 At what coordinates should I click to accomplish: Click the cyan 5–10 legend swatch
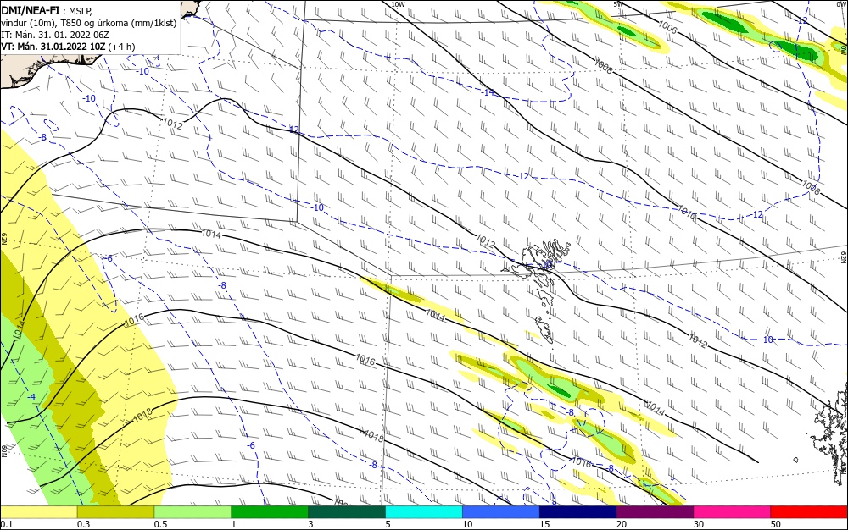click(x=424, y=512)
